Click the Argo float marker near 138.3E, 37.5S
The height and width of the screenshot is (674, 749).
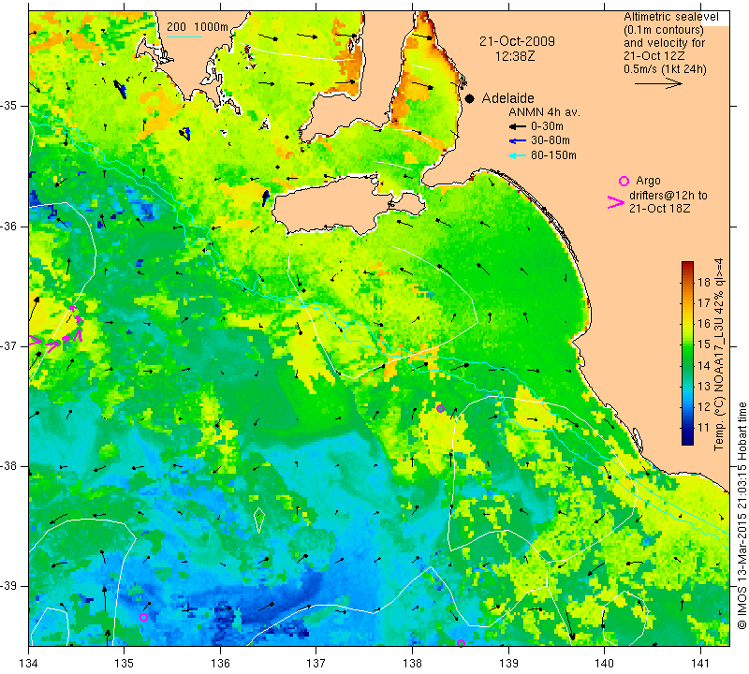coord(440,408)
